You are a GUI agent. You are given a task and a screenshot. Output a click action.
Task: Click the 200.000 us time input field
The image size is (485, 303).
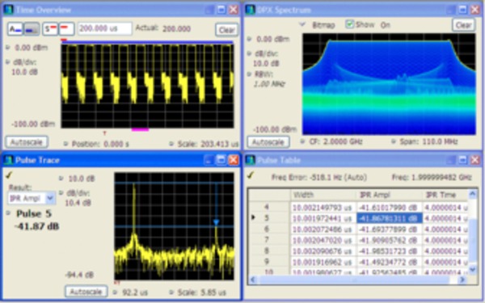(105, 28)
